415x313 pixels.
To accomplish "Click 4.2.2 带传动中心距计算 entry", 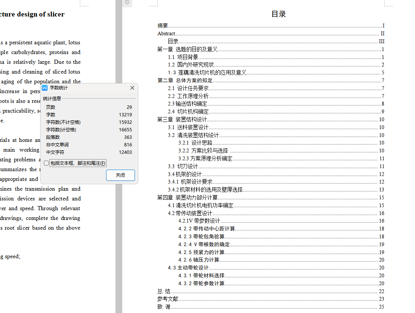I will click(281, 229).
